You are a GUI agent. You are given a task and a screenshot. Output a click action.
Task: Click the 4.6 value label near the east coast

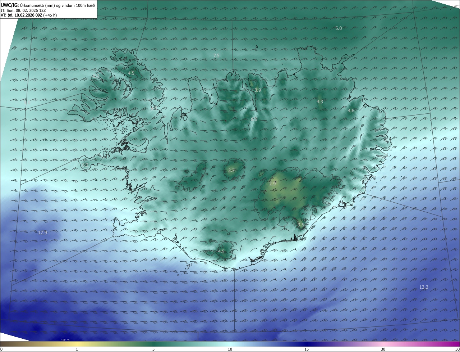click(351, 111)
